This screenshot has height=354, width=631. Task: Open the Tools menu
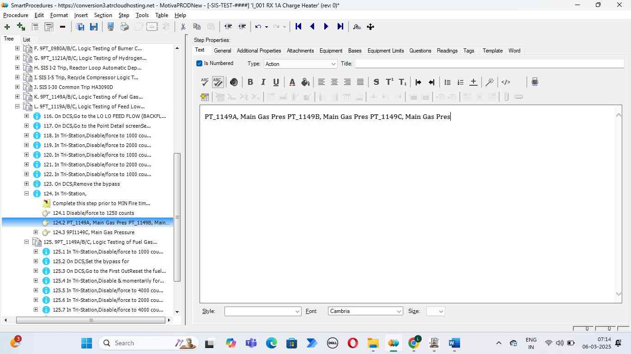(x=142, y=15)
